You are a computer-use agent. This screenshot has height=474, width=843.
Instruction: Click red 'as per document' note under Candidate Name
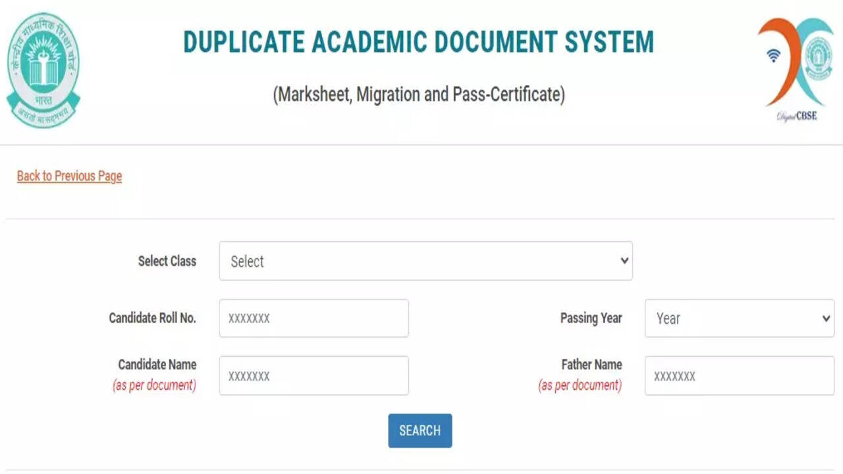(x=154, y=386)
